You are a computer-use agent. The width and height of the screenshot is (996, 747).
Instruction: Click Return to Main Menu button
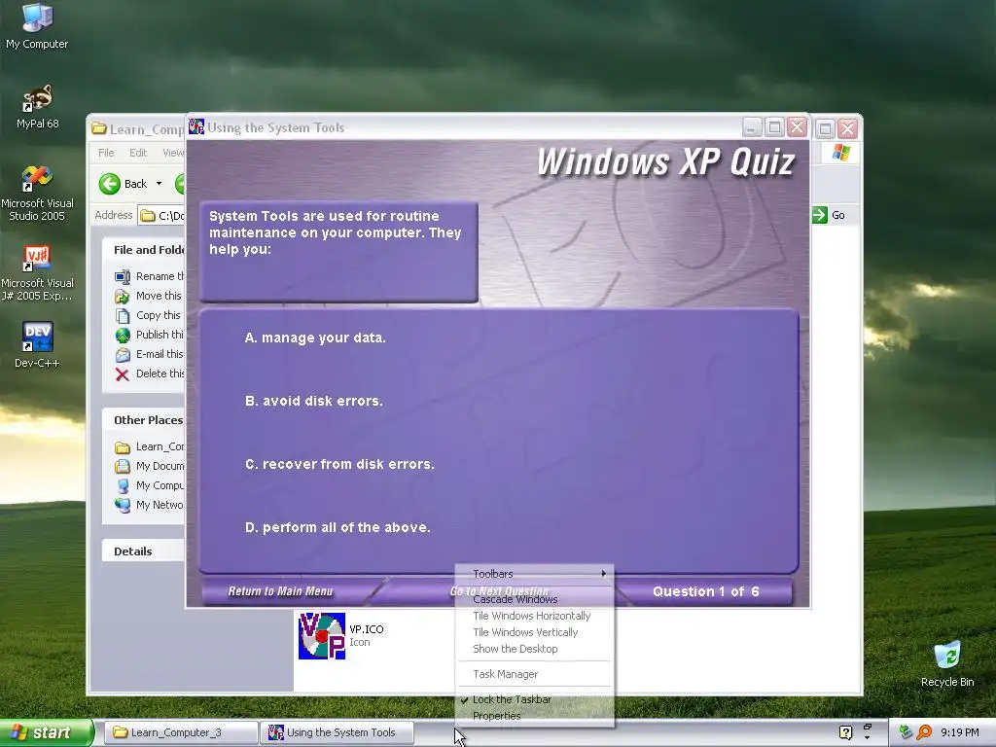(x=280, y=591)
